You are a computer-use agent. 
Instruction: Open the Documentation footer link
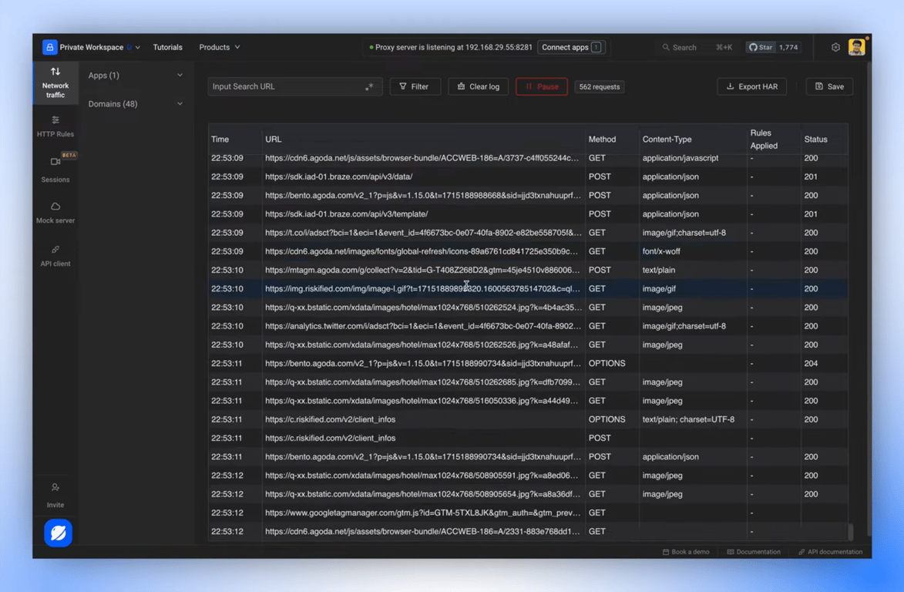[x=754, y=552]
